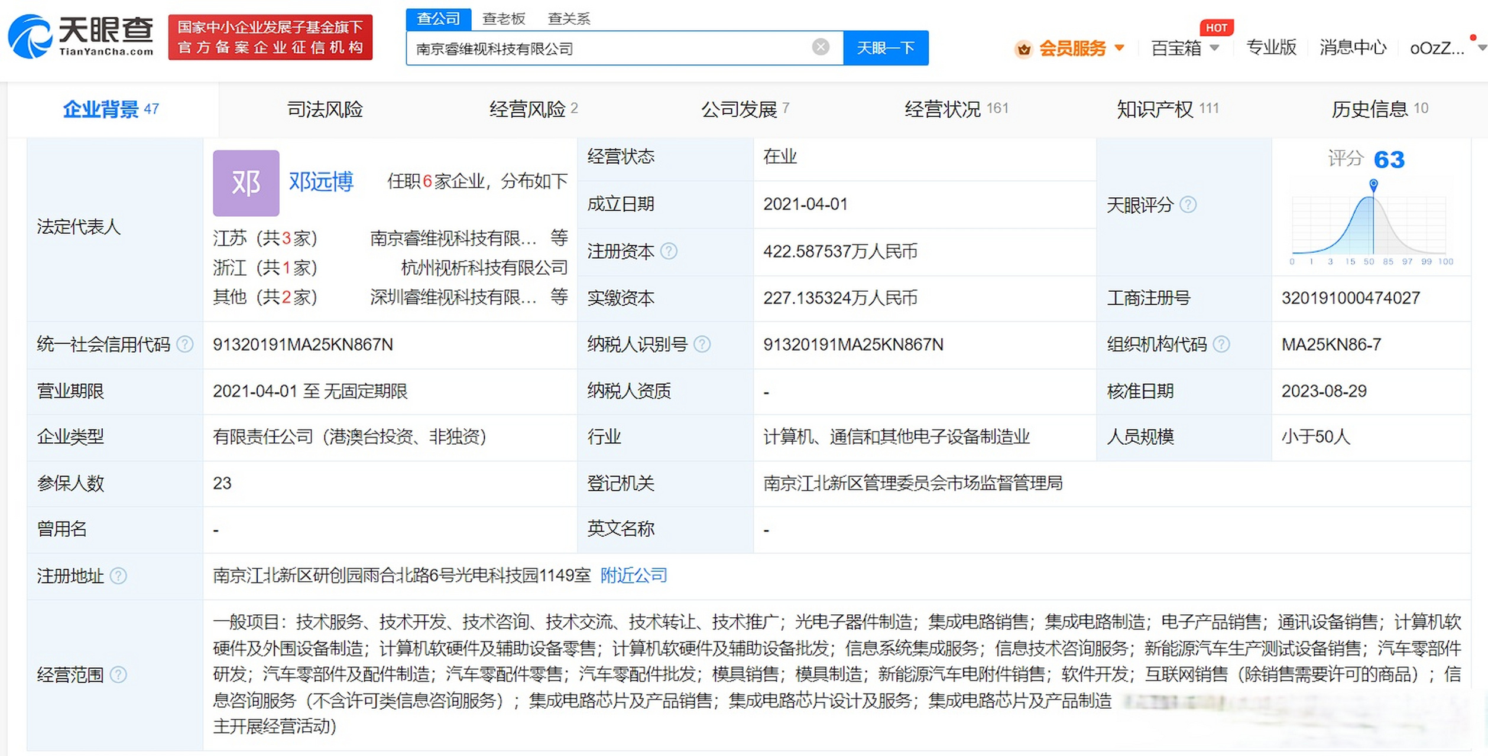Click the help icon next to 天眼评分
1488x756 pixels.
(1188, 204)
